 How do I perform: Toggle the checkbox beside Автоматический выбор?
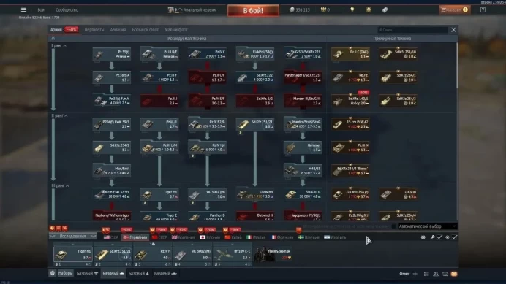393,226
